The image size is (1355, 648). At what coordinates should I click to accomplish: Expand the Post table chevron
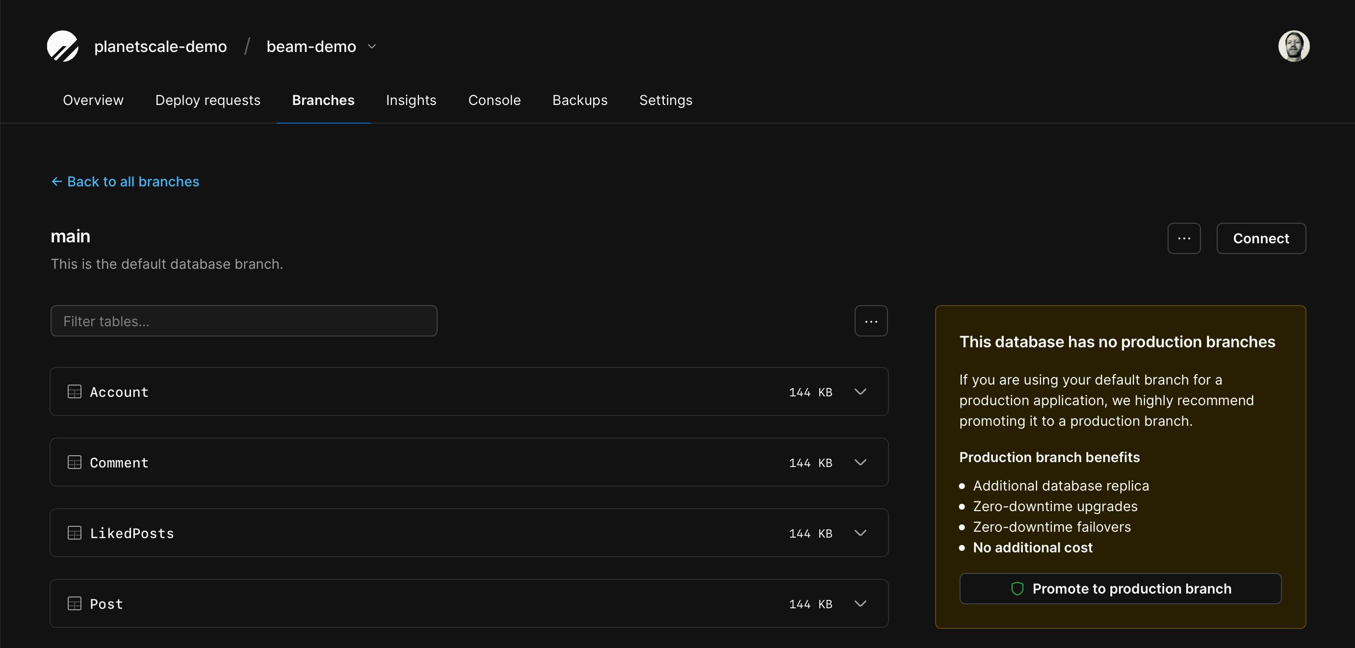coord(860,603)
